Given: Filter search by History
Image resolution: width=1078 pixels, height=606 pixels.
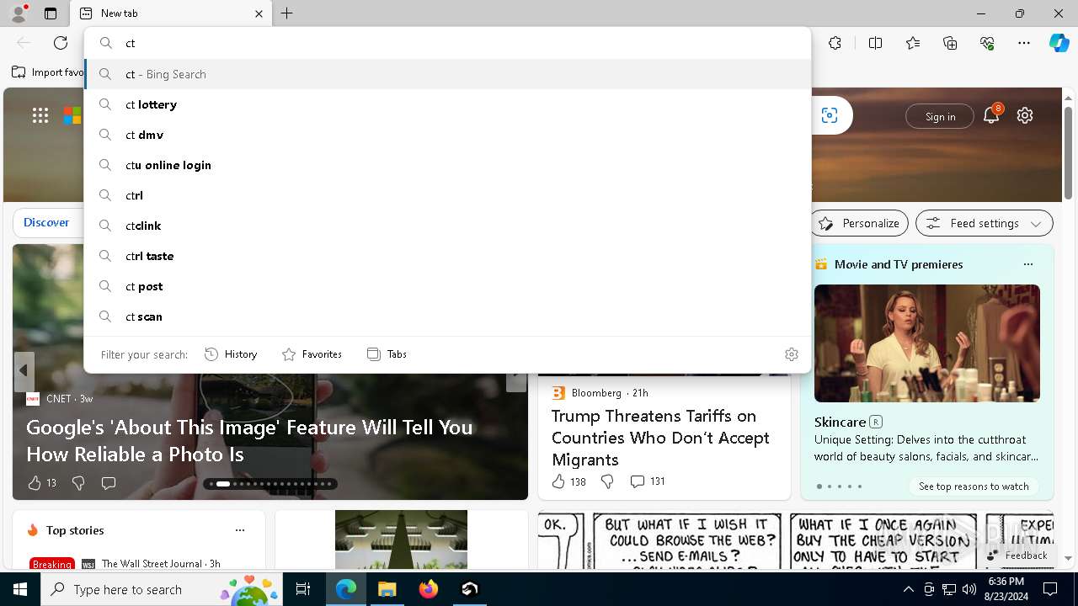Looking at the screenshot, I should click(231, 354).
